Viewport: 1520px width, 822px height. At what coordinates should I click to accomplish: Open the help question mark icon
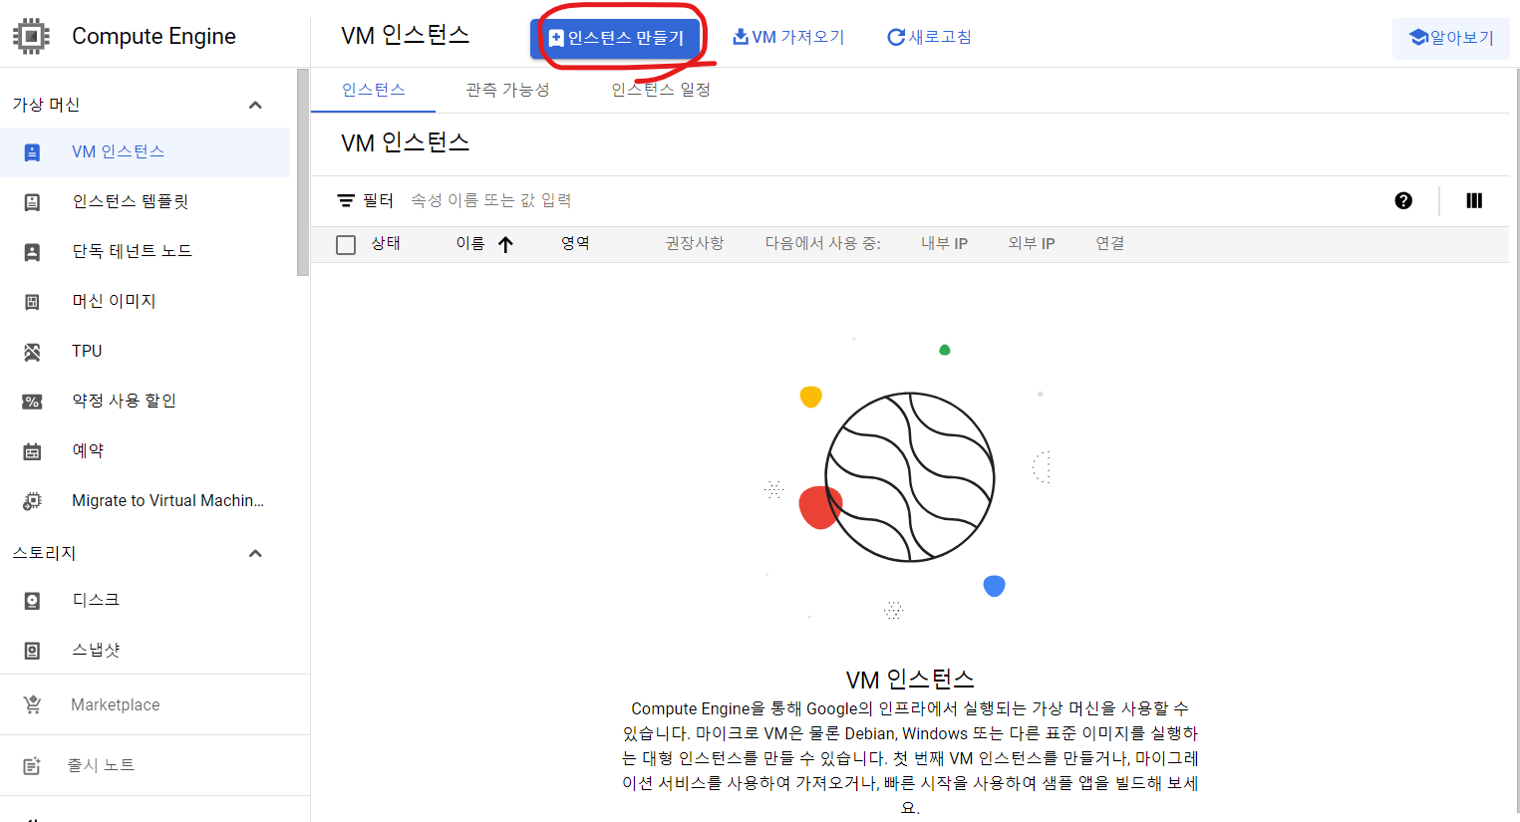pos(1403,200)
